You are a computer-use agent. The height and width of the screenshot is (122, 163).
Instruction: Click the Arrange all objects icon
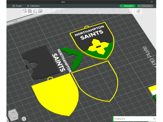[x=40, y=11]
